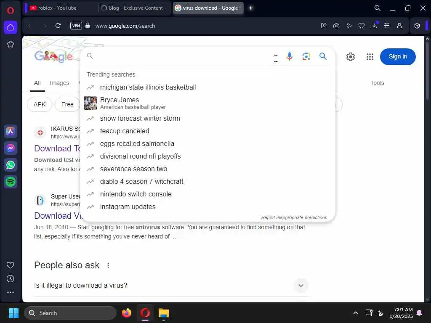This screenshot has width=431, height=323.
Task: Click the page vertical scrollbar
Action: [427, 71]
